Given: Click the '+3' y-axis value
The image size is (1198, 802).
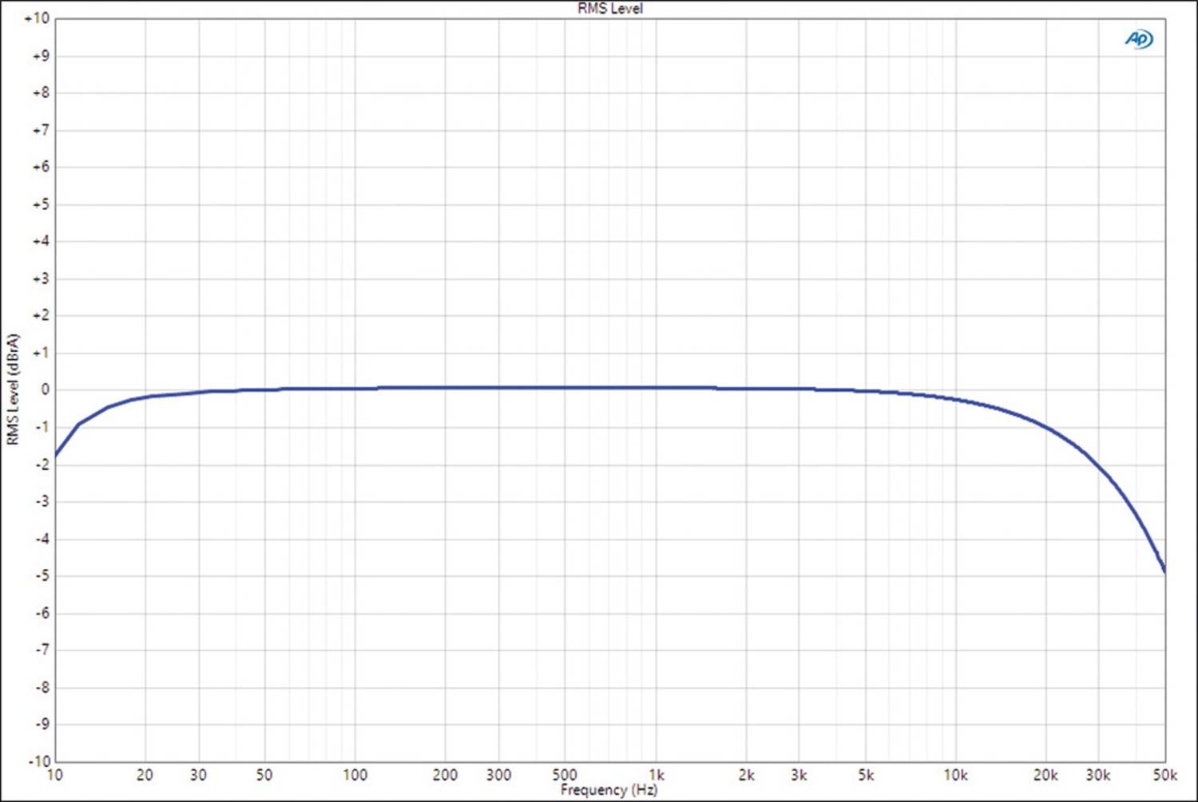Looking at the screenshot, I should (41, 279).
